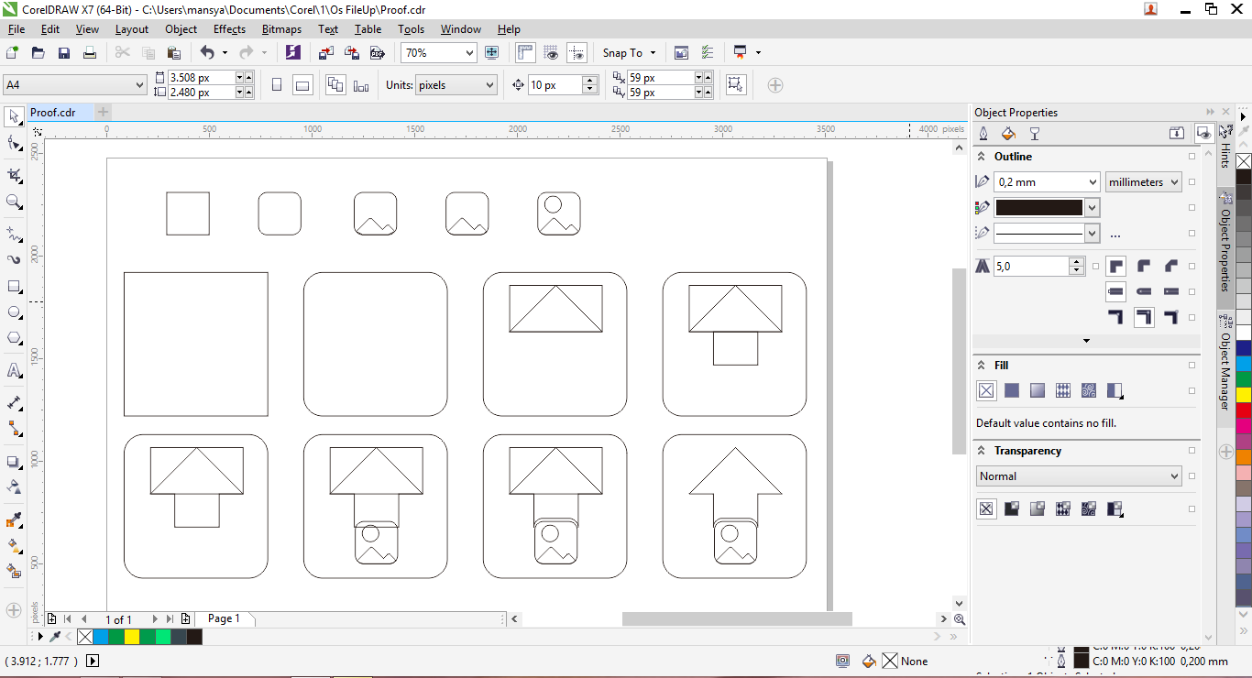The width and height of the screenshot is (1252, 678).
Task: Collapse the Outline section
Action: [981, 157]
